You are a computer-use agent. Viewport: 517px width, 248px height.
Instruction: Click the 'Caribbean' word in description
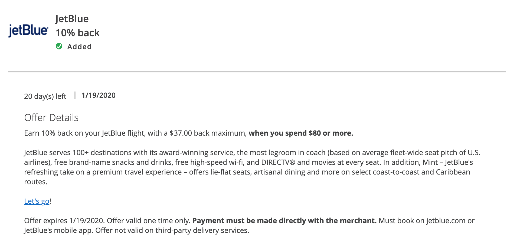[x=453, y=172]
